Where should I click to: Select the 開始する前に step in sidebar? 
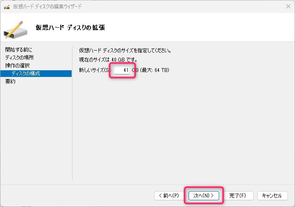pos(18,50)
